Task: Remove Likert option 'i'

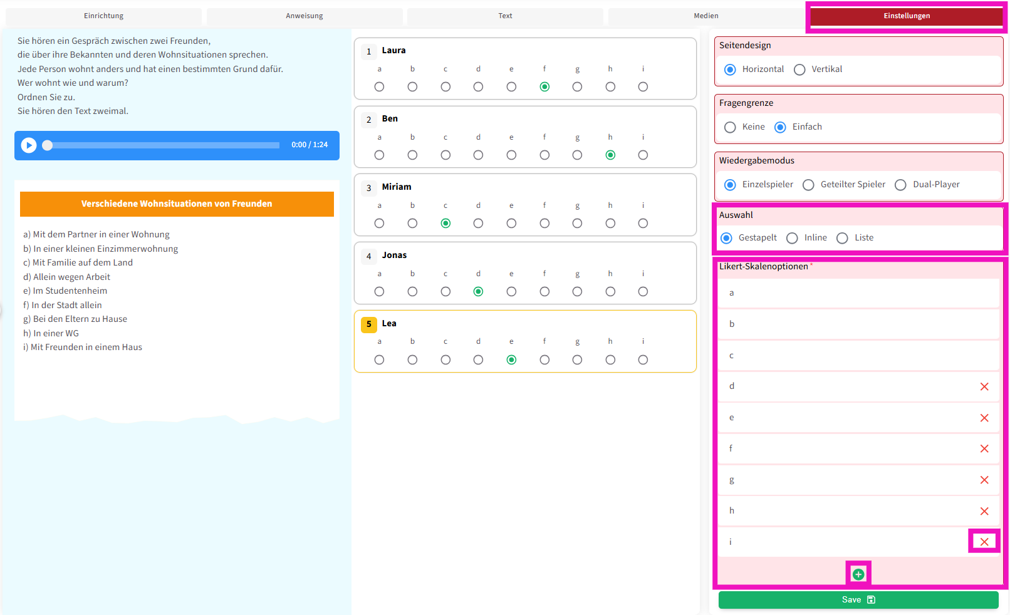Action: click(984, 542)
